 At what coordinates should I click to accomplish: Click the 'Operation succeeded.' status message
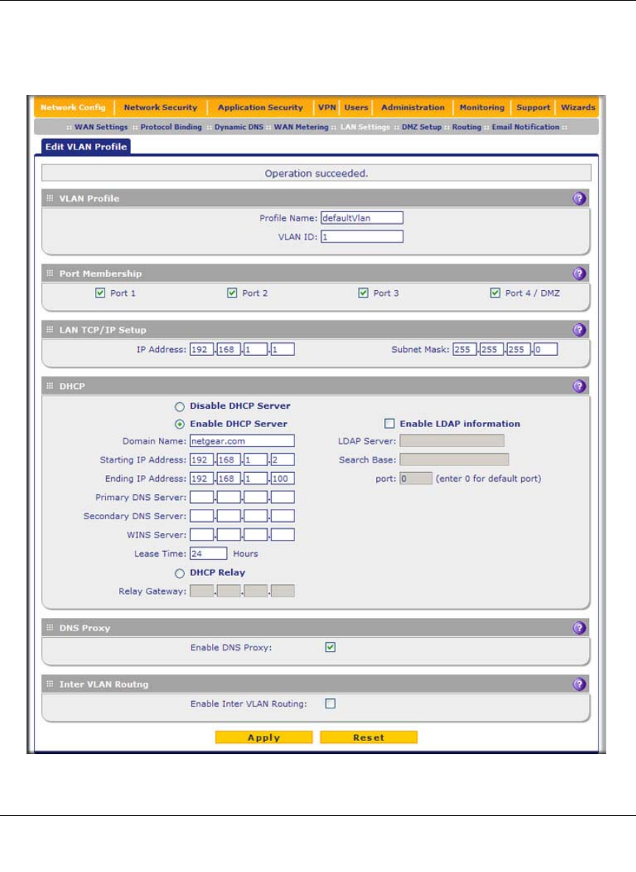click(x=317, y=174)
